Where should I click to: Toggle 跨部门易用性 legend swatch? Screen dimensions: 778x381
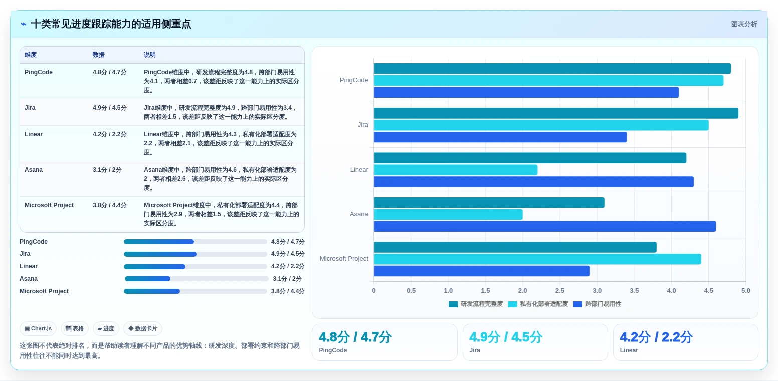577,304
